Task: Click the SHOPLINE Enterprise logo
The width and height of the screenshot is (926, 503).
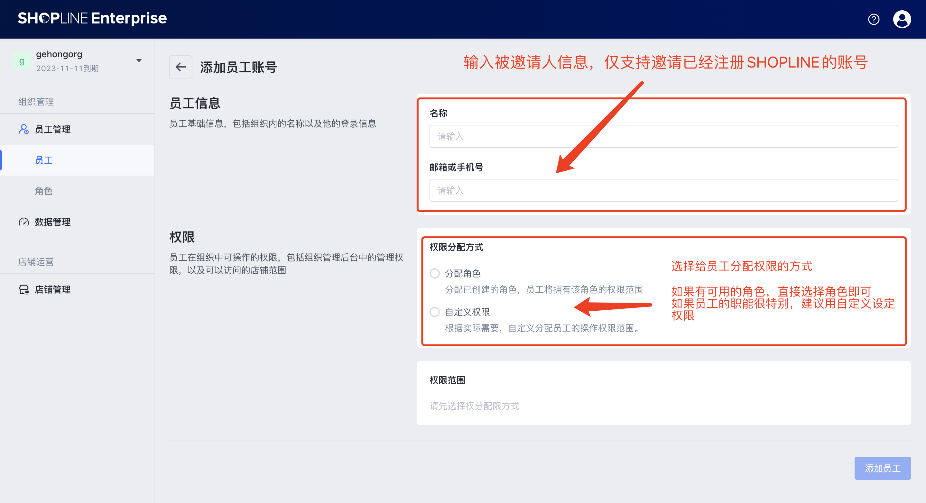Action: (x=92, y=18)
